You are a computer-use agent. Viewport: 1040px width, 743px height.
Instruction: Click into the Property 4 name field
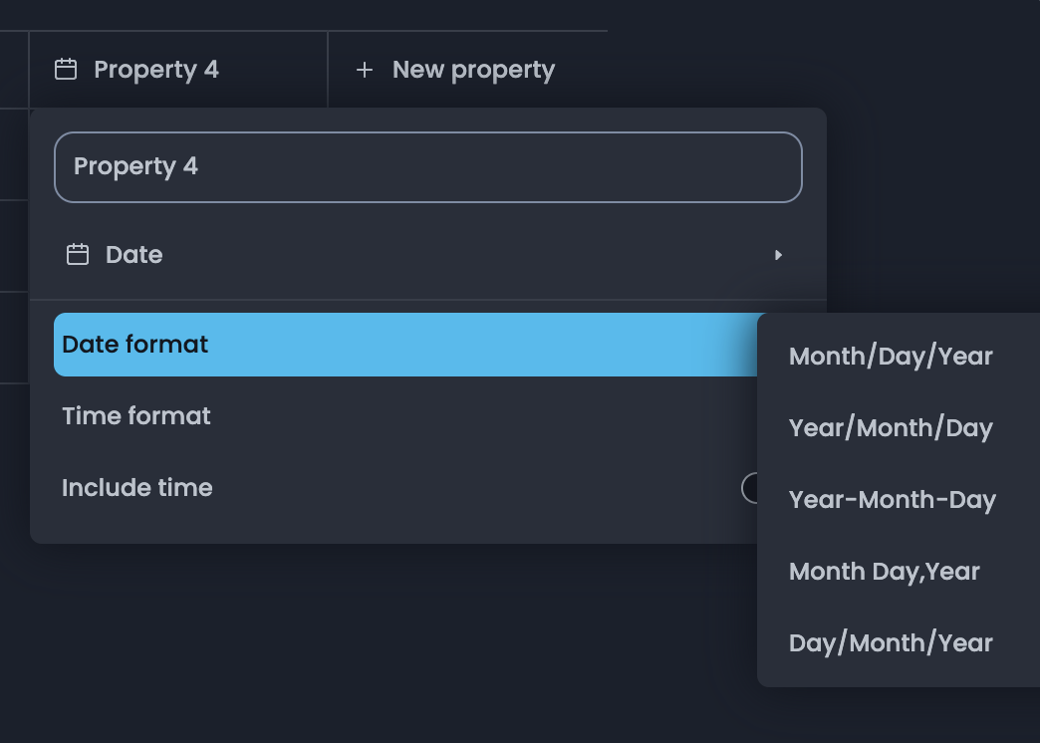[x=428, y=166]
